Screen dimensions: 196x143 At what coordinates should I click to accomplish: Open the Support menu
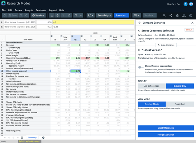coord(53,10)
